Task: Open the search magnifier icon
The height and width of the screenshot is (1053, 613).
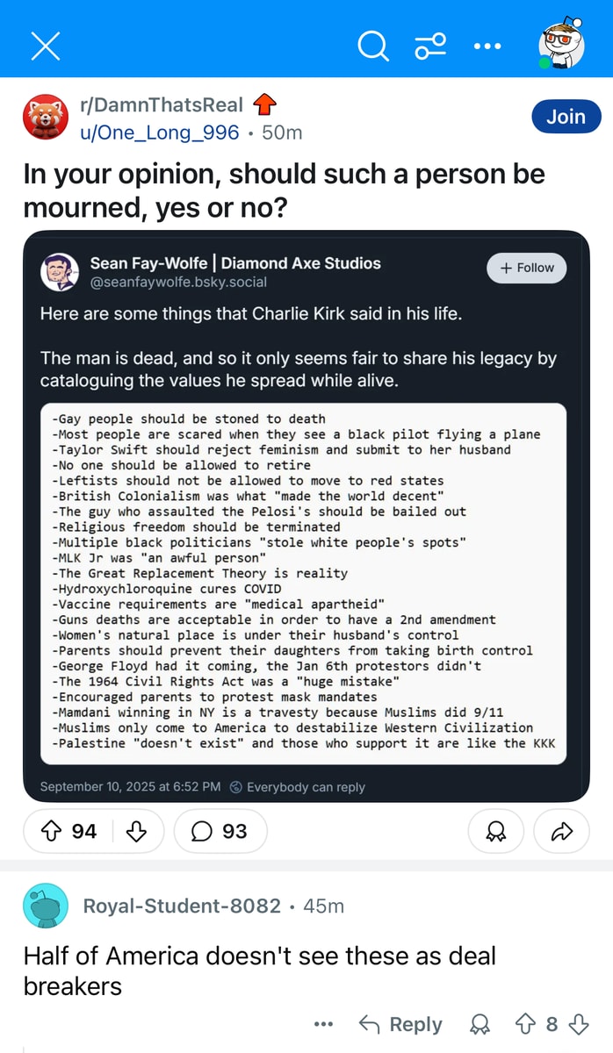Action: pos(372,46)
